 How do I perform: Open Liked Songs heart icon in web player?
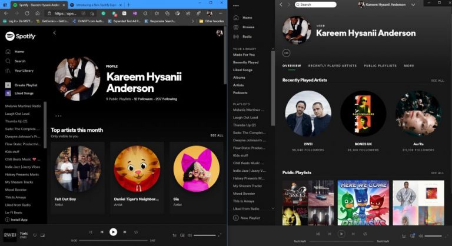[8, 93]
